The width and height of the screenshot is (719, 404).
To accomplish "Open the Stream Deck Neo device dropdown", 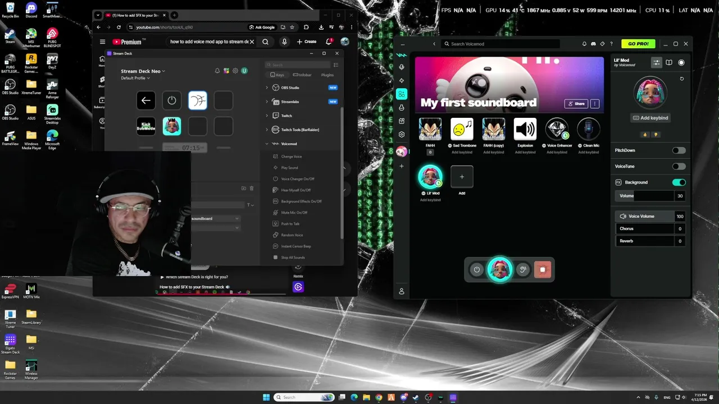I will pyautogui.click(x=143, y=71).
